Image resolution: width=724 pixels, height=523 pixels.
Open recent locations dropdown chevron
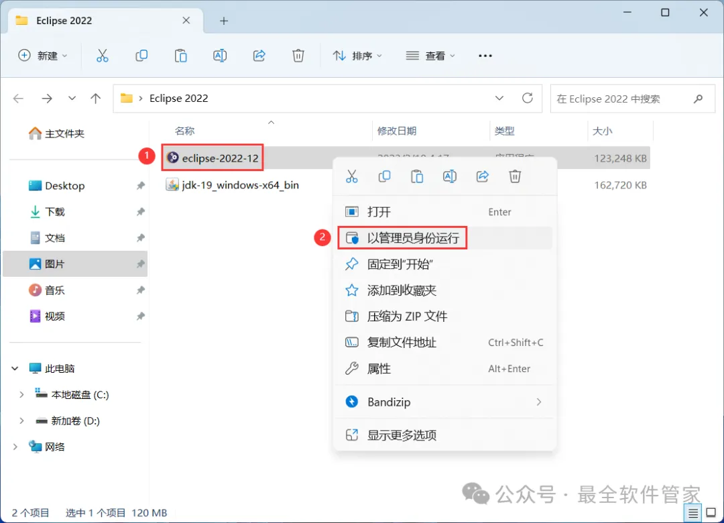point(72,99)
